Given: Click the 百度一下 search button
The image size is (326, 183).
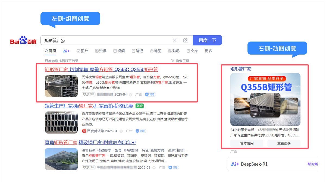Looking at the screenshot, I should (207, 40).
